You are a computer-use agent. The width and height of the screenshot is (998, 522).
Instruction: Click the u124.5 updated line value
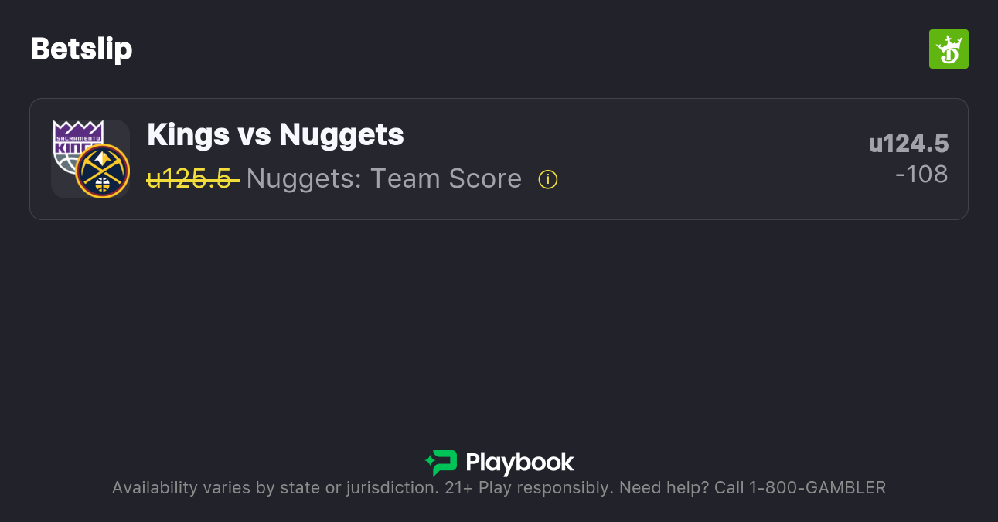tap(908, 144)
